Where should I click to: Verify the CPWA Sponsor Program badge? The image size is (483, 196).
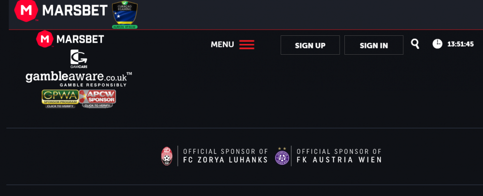(60, 98)
